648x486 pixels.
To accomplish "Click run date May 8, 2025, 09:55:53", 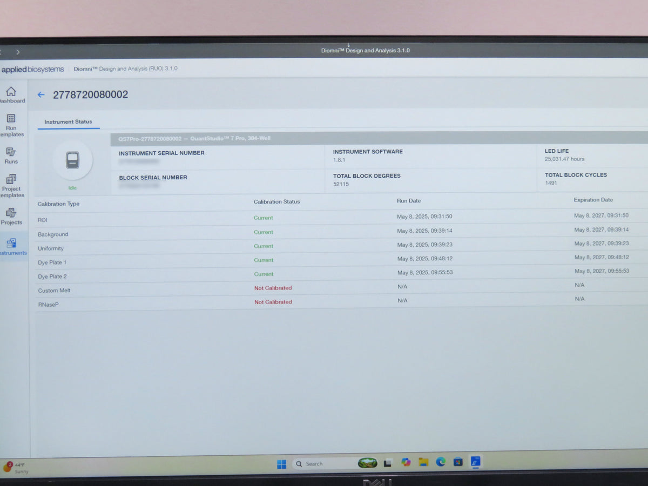I will 425,273.
